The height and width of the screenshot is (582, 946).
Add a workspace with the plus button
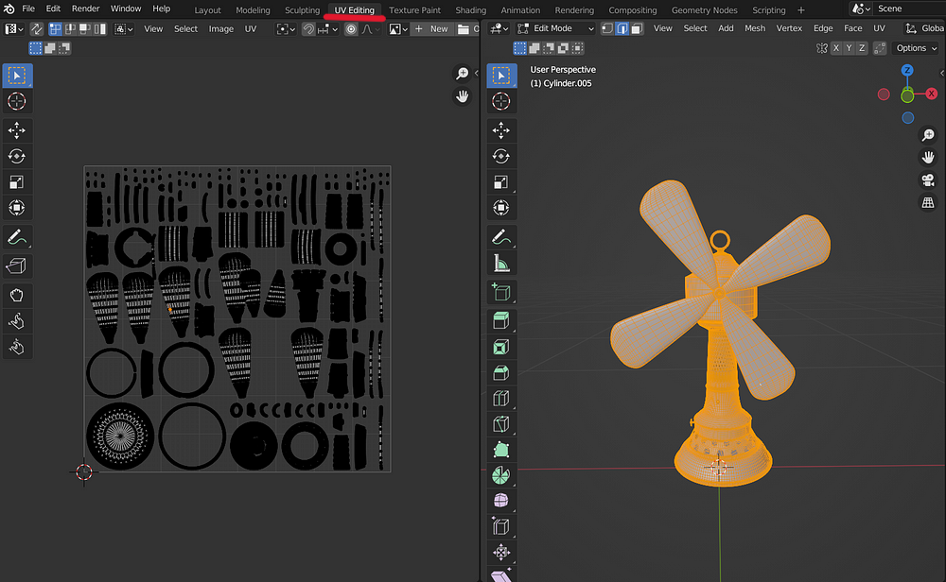[x=801, y=9]
